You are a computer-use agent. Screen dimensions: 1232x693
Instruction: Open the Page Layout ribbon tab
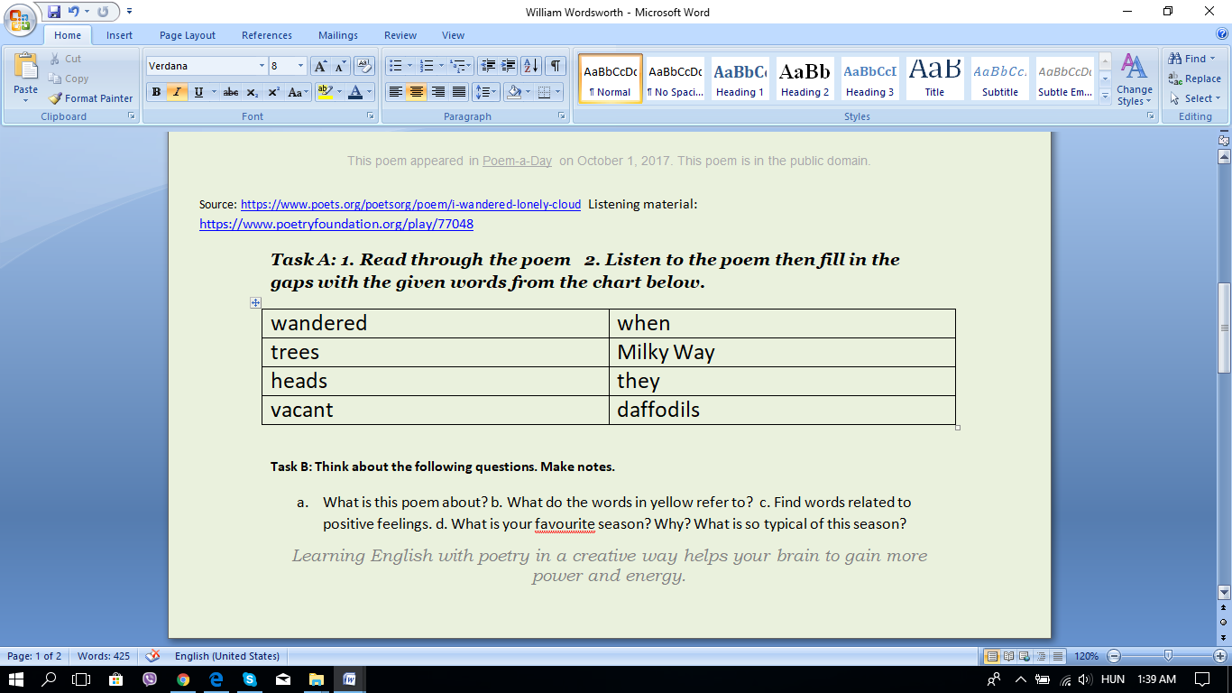tap(188, 35)
